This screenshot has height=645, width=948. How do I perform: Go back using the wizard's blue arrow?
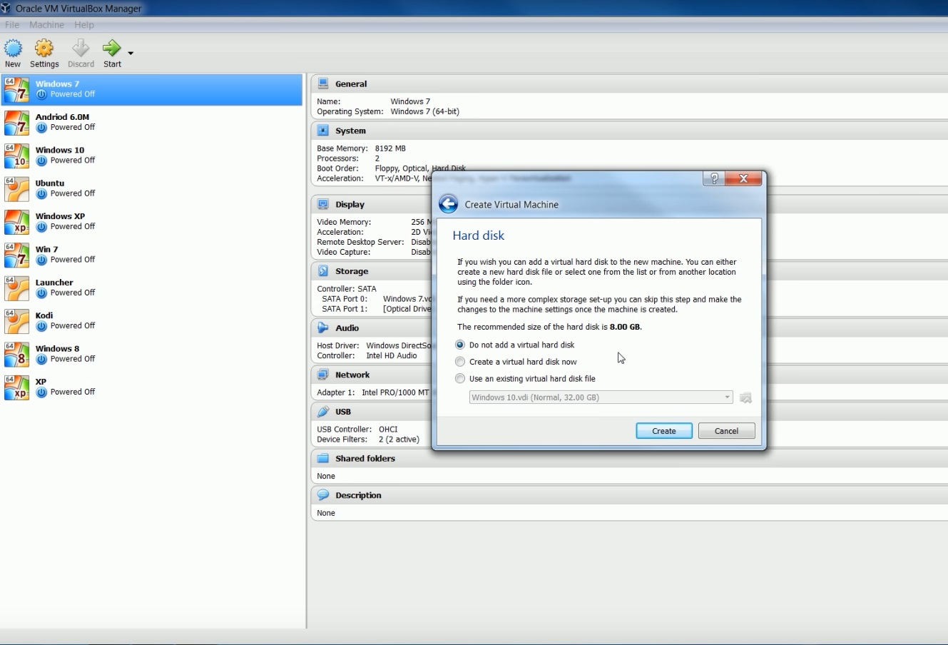(x=448, y=204)
